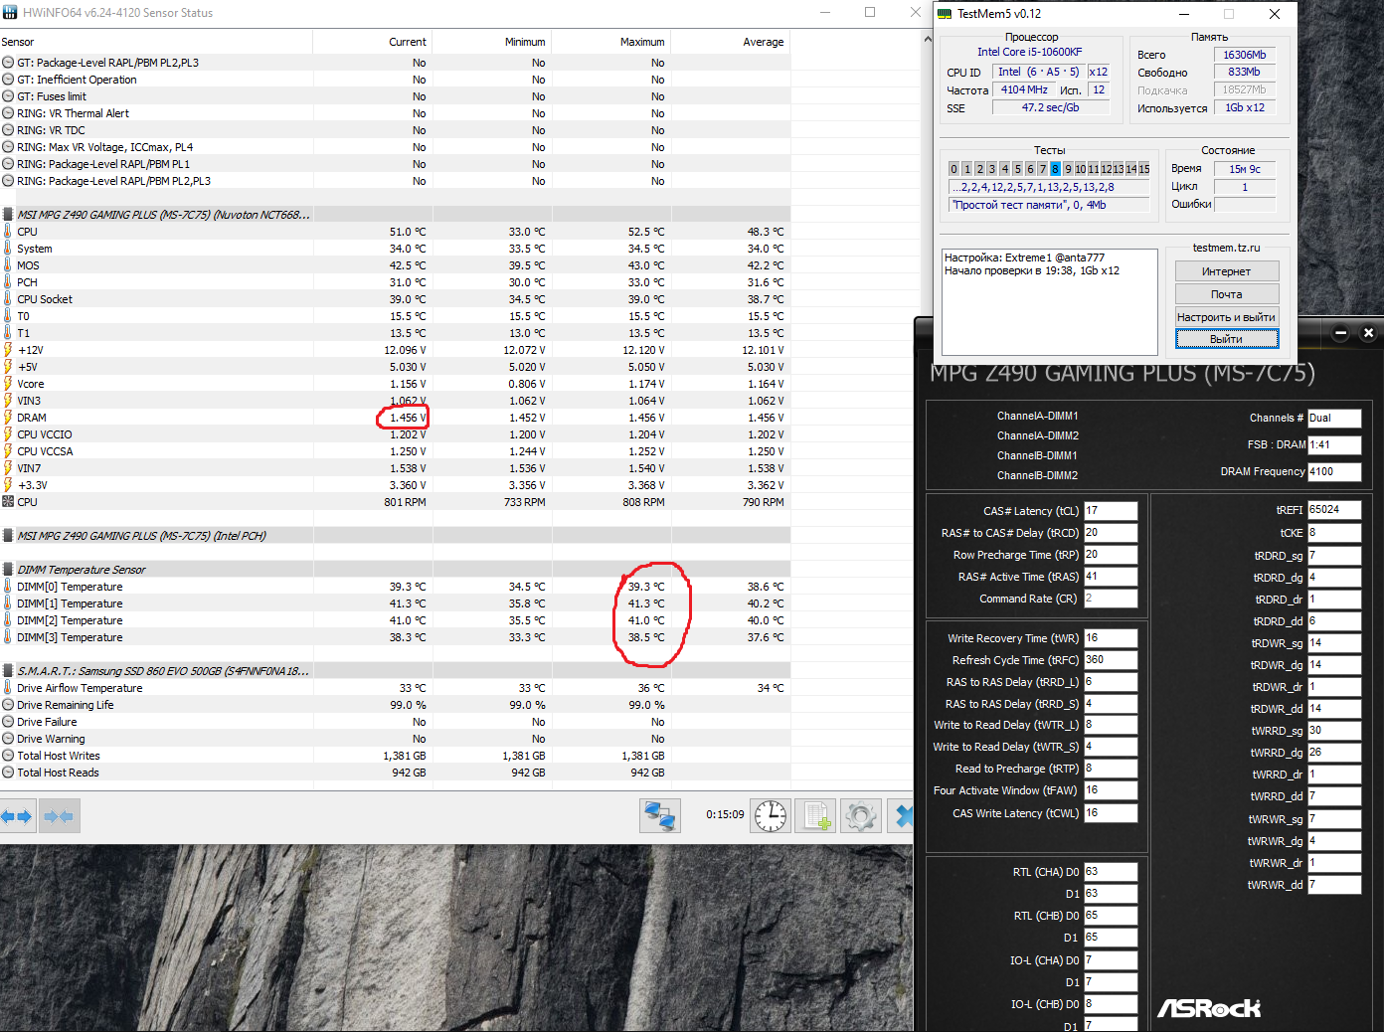Click the HWiNFO64 title bar app icon
This screenshot has width=1384, height=1032.
[x=10, y=12]
